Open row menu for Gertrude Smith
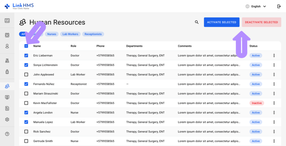 click(x=274, y=141)
